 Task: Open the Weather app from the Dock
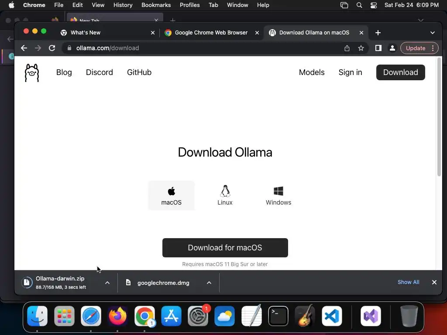[225, 316]
